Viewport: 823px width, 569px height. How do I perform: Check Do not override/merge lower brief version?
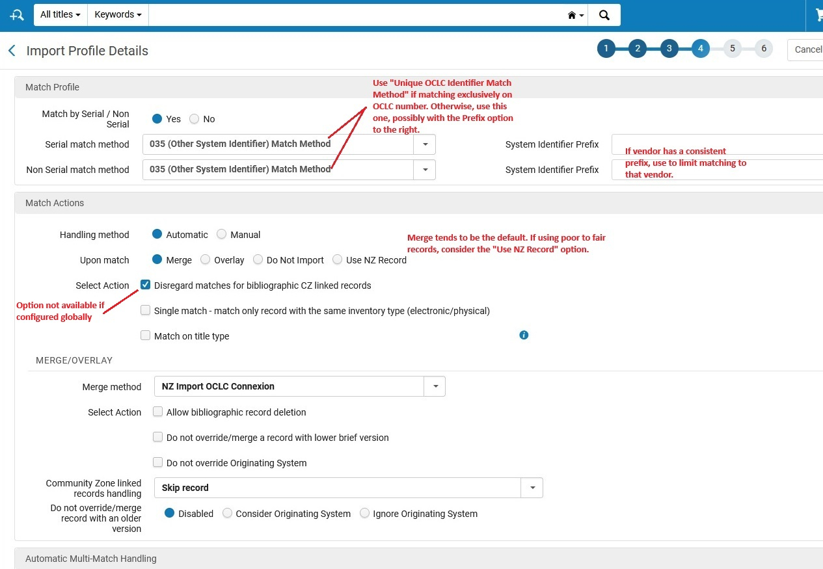(157, 437)
